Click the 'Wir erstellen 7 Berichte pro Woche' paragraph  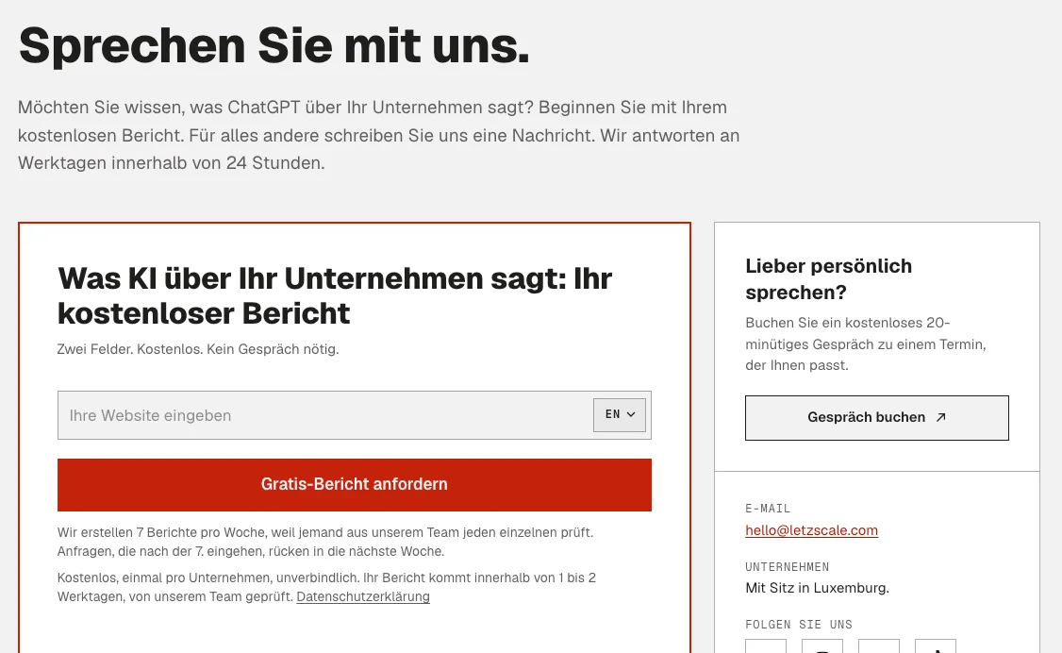pos(325,542)
